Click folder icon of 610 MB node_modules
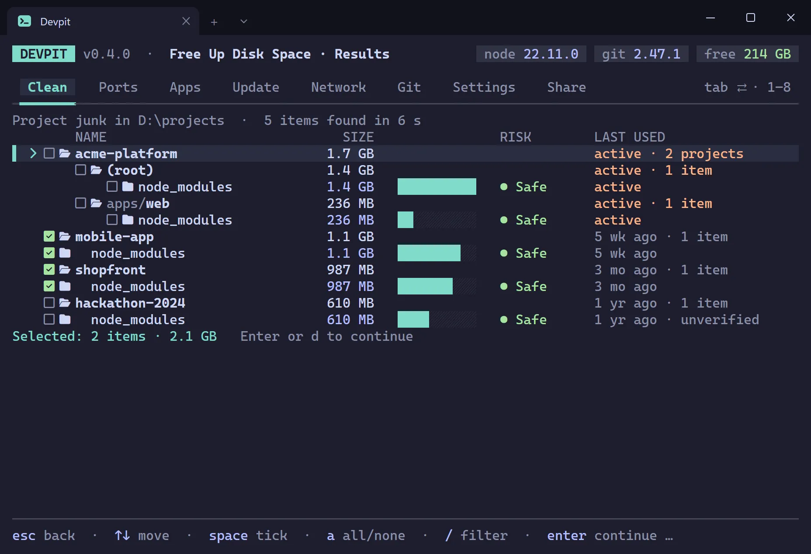 tap(65, 319)
